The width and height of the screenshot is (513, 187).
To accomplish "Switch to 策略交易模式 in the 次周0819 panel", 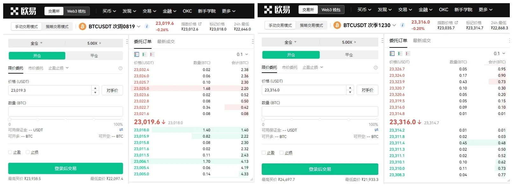I will point(57,27).
